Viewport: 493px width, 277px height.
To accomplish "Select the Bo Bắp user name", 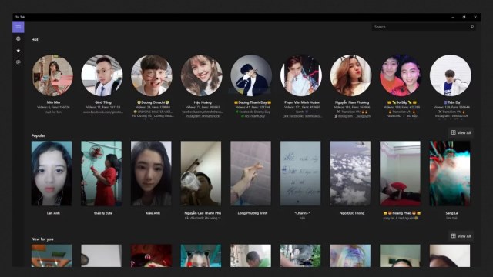I will 402,102.
